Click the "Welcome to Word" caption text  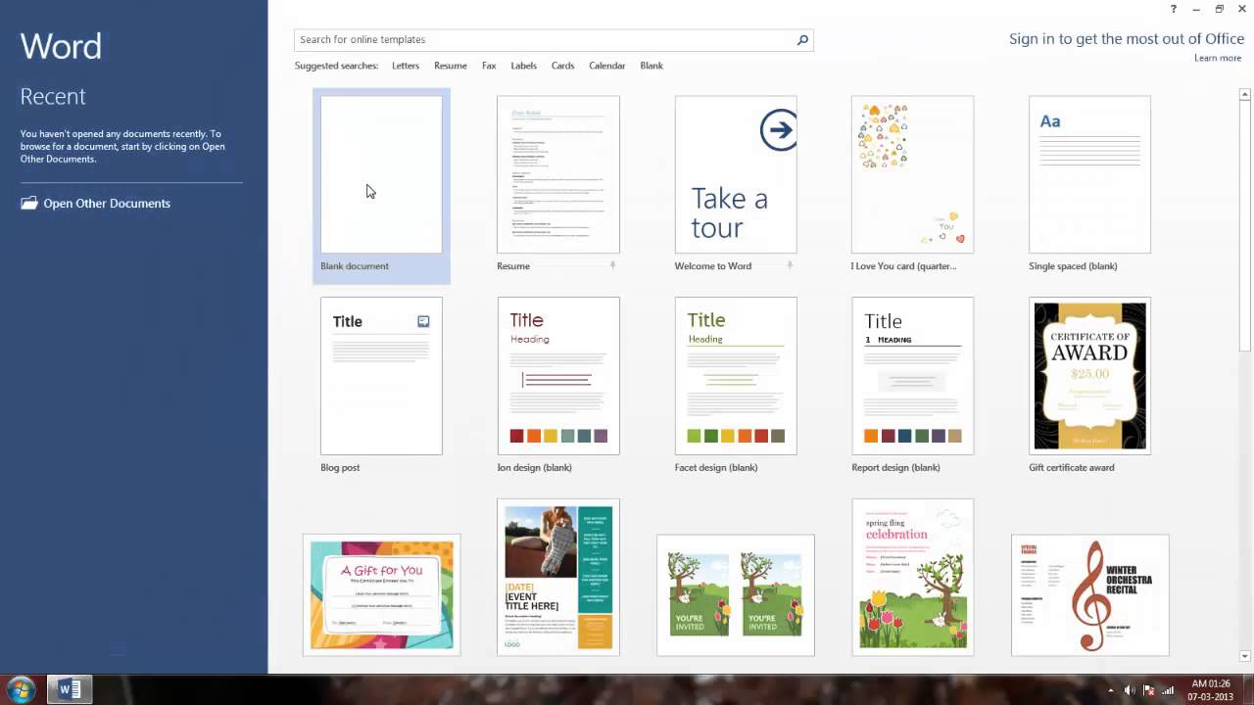tap(713, 266)
